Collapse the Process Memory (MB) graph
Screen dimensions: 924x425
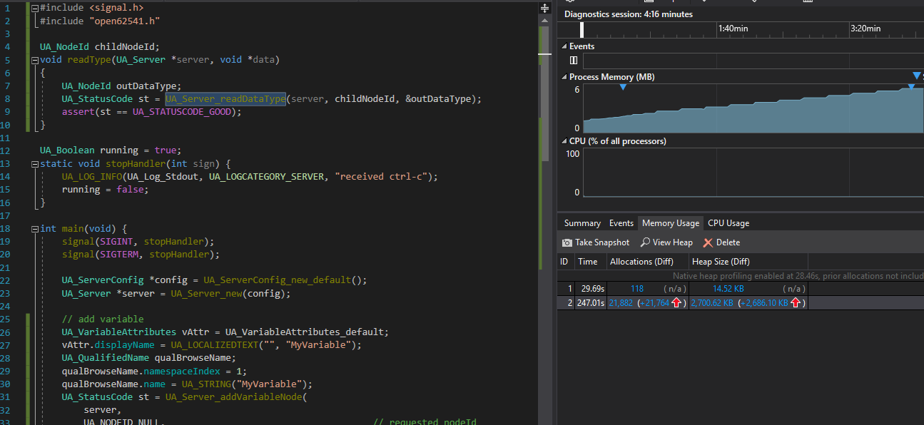pos(564,77)
